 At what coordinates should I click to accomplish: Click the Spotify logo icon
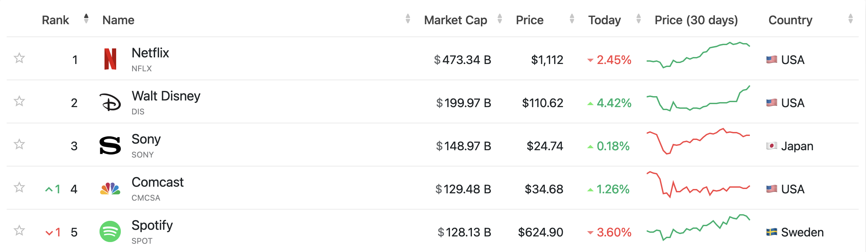[110, 231]
